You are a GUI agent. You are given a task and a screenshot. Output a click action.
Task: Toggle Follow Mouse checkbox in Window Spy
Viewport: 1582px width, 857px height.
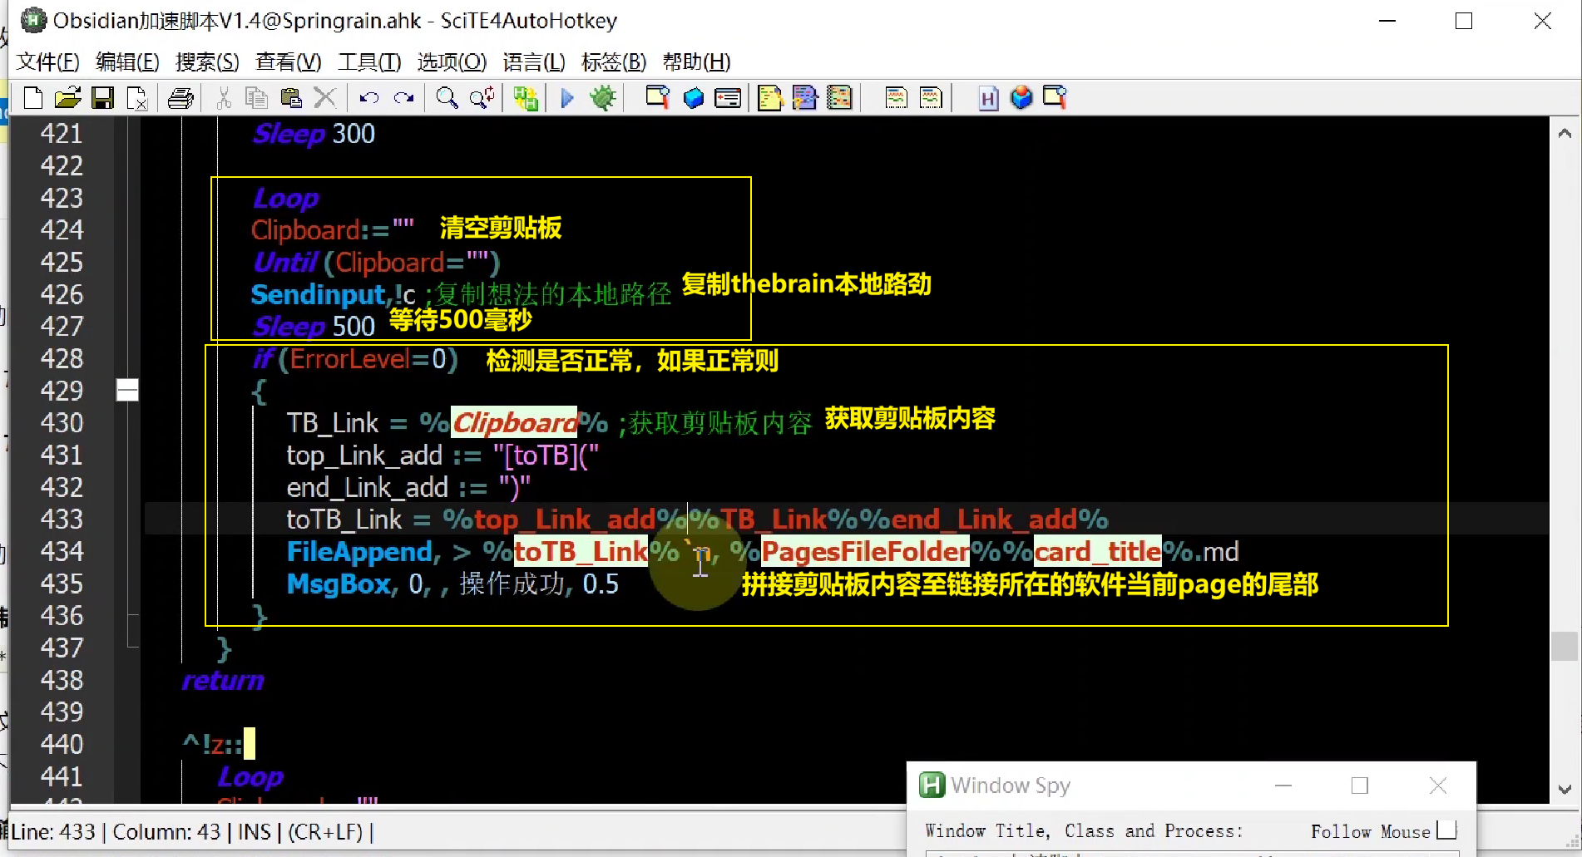(x=1446, y=830)
